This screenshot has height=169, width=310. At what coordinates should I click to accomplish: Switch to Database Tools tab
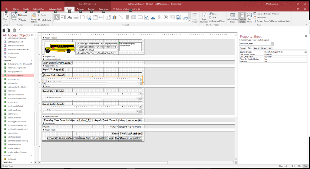click(x=55, y=9)
